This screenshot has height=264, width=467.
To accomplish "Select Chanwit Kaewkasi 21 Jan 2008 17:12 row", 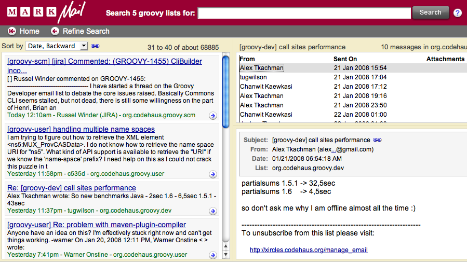I will click(353, 87).
